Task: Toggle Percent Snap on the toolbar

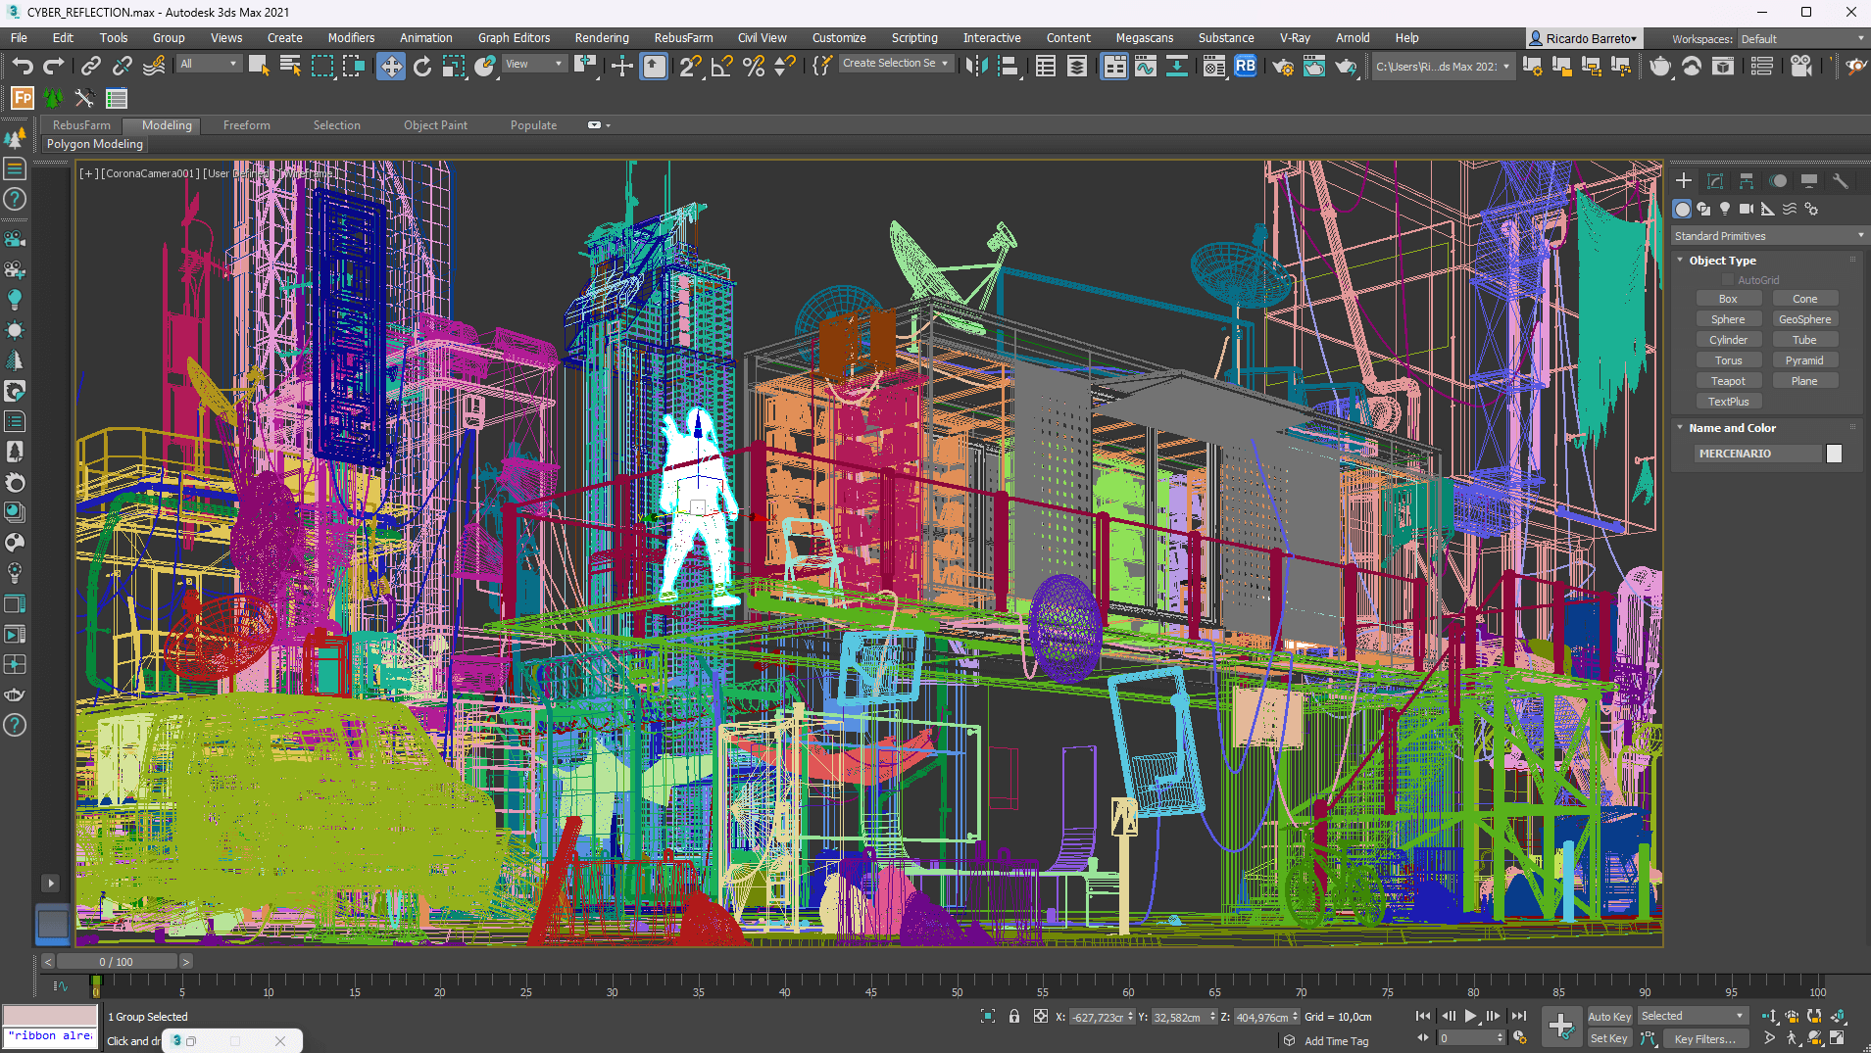Action: pyautogui.click(x=753, y=66)
